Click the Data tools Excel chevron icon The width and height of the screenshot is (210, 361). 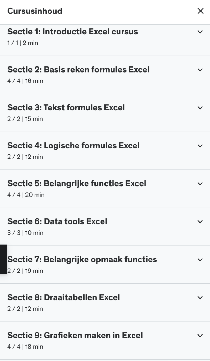pyautogui.click(x=200, y=222)
